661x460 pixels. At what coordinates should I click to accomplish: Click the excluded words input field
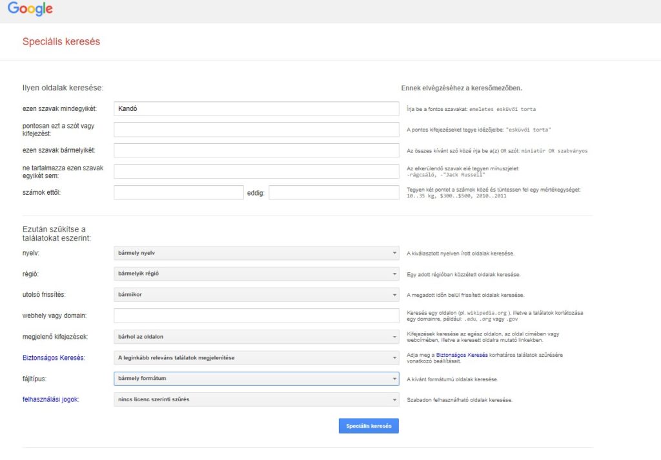256,172
